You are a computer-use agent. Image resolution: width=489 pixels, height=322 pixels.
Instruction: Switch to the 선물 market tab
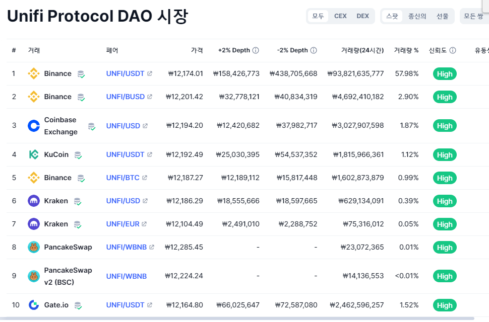[x=442, y=16]
